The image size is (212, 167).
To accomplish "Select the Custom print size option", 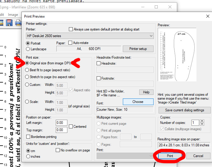I will point(27,85).
